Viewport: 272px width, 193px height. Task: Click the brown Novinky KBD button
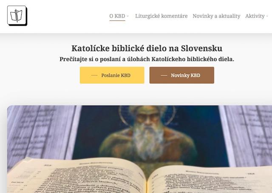[182, 75]
